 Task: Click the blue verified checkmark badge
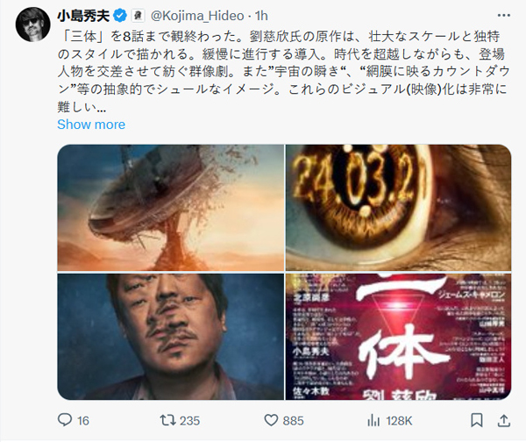[120, 16]
